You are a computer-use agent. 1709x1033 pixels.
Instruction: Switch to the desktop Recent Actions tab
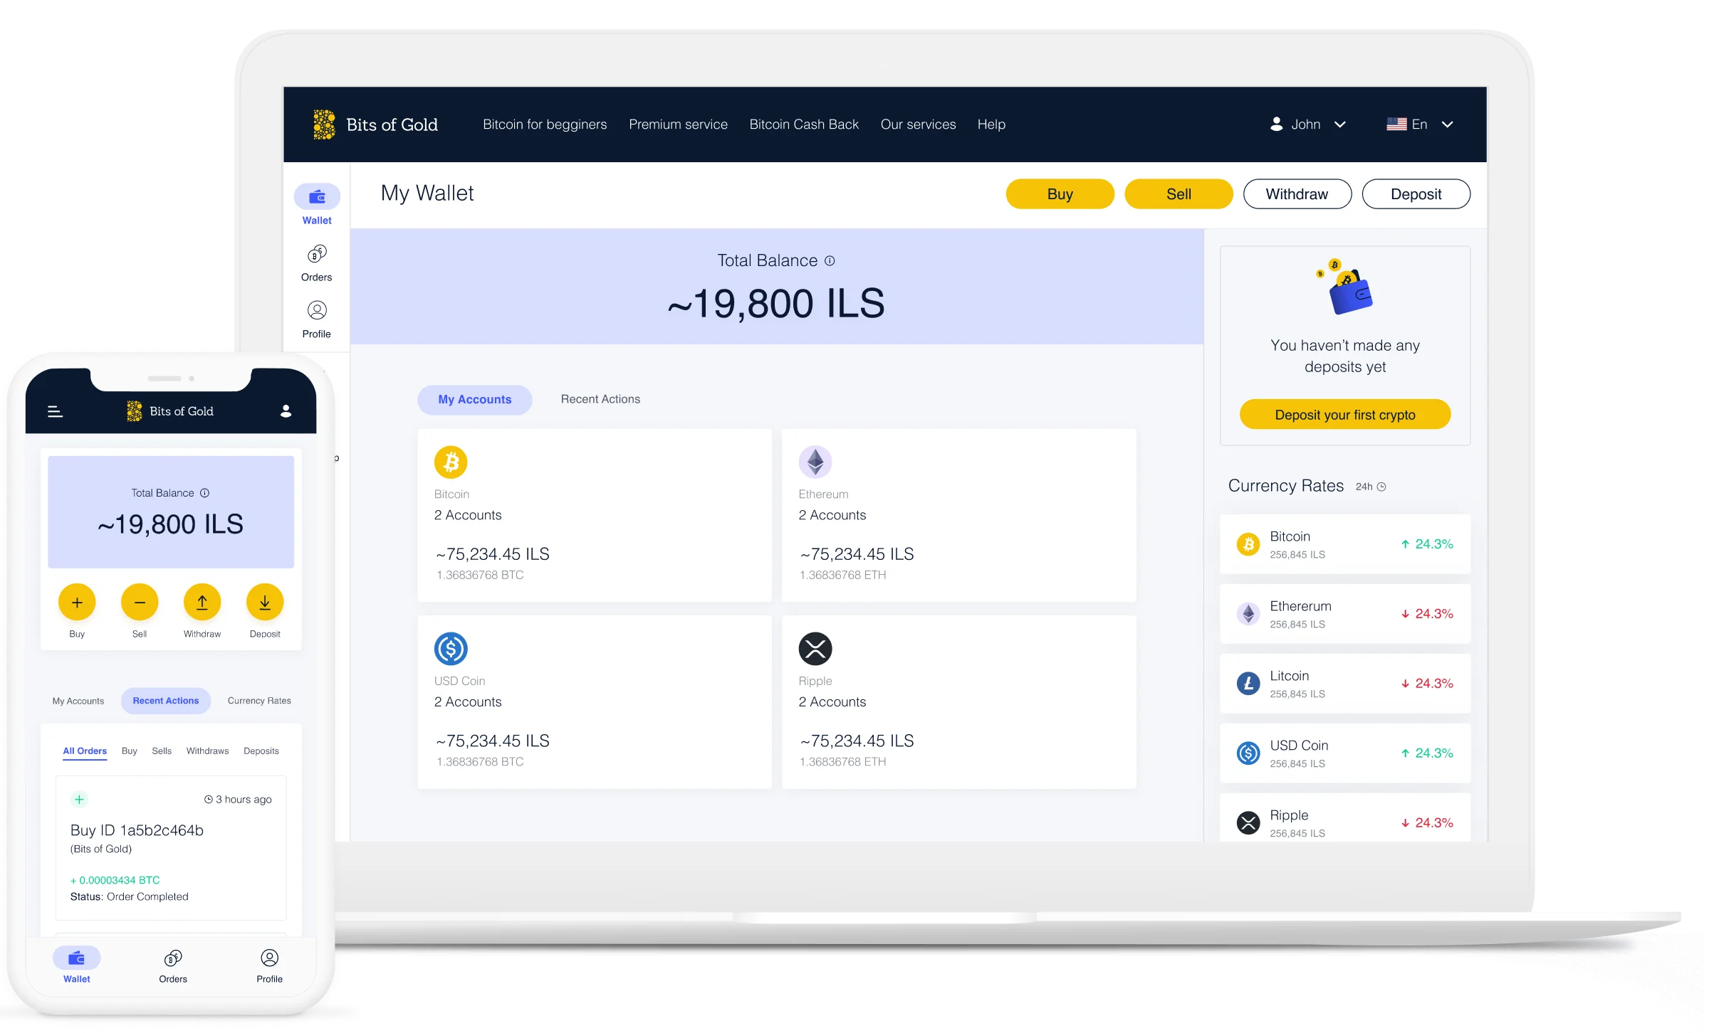tap(600, 400)
